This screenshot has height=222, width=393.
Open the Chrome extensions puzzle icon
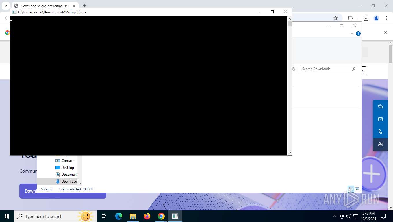tap(350, 18)
